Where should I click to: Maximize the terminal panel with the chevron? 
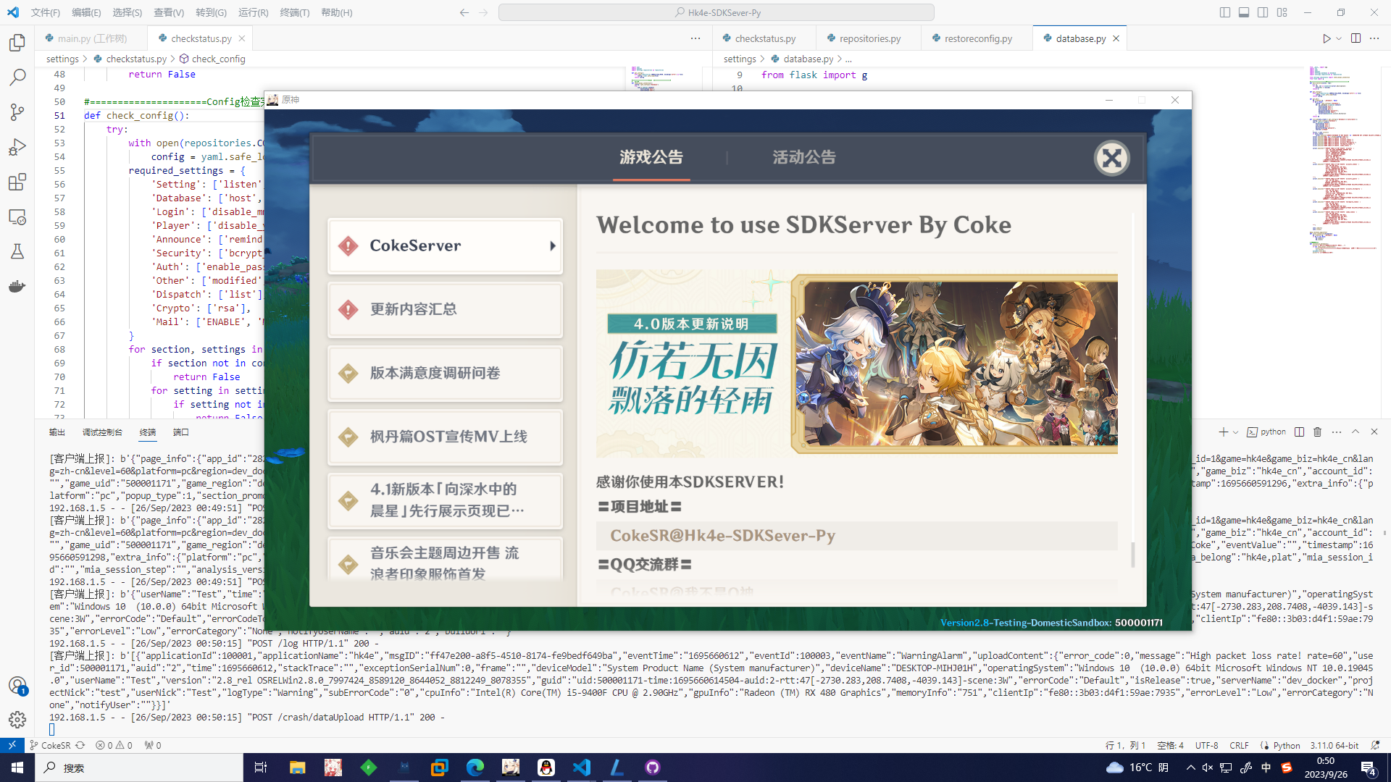(x=1356, y=432)
